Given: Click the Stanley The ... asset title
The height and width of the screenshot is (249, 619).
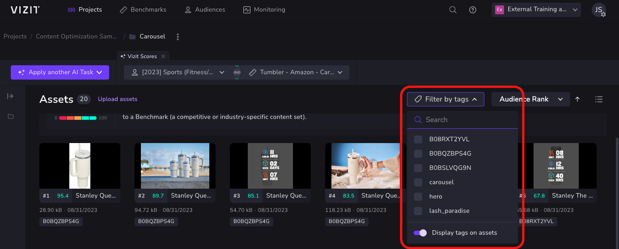Looking at the screenshot, I should (x=572, y=196).
